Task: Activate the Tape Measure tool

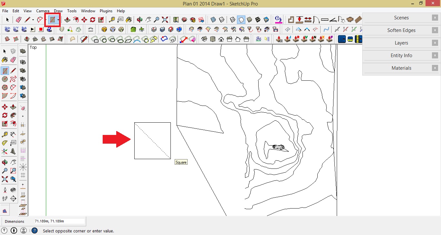Action: (112, 20)
